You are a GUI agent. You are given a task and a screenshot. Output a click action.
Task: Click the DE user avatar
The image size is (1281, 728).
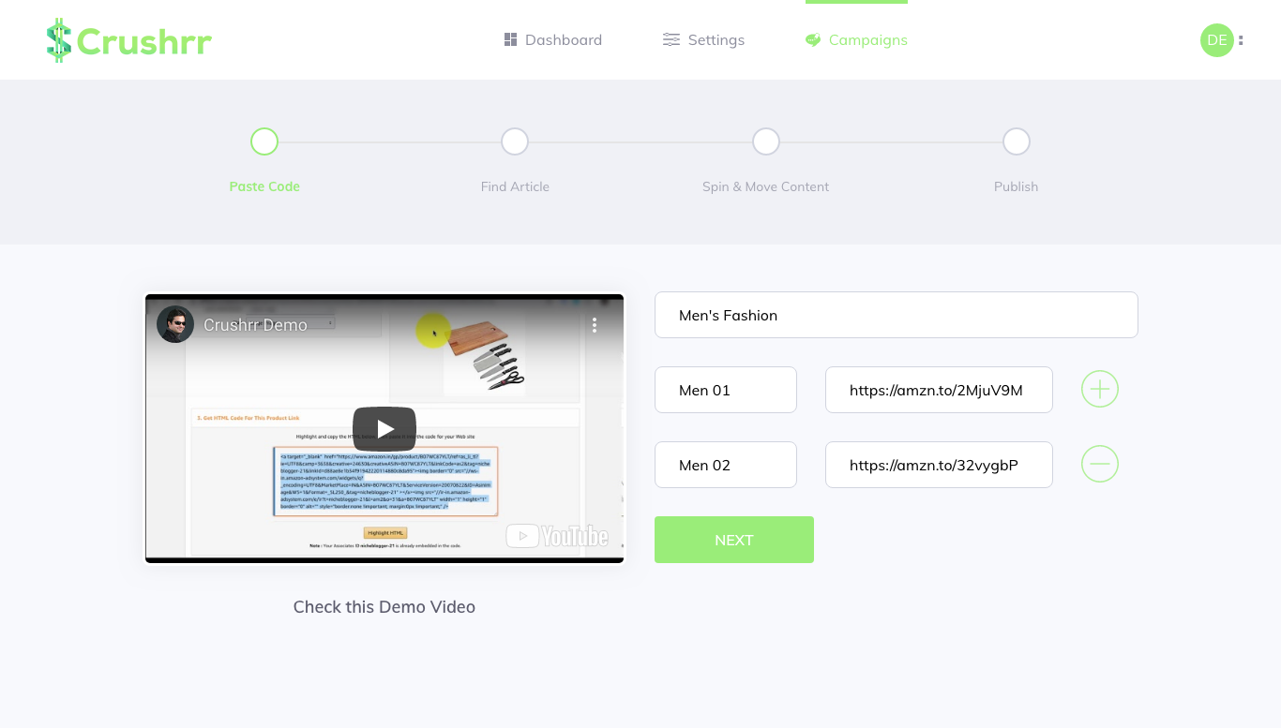[x=1216, y=40]
